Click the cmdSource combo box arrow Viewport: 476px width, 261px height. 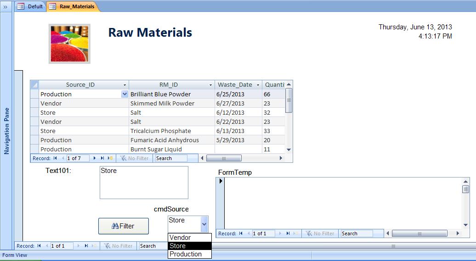coord(204,224)
